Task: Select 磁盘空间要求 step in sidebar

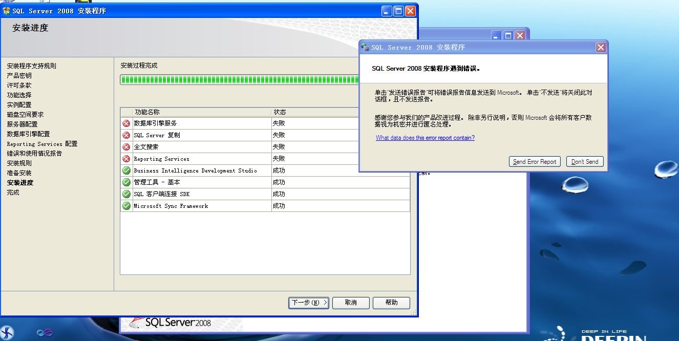Action: (25, 115)
